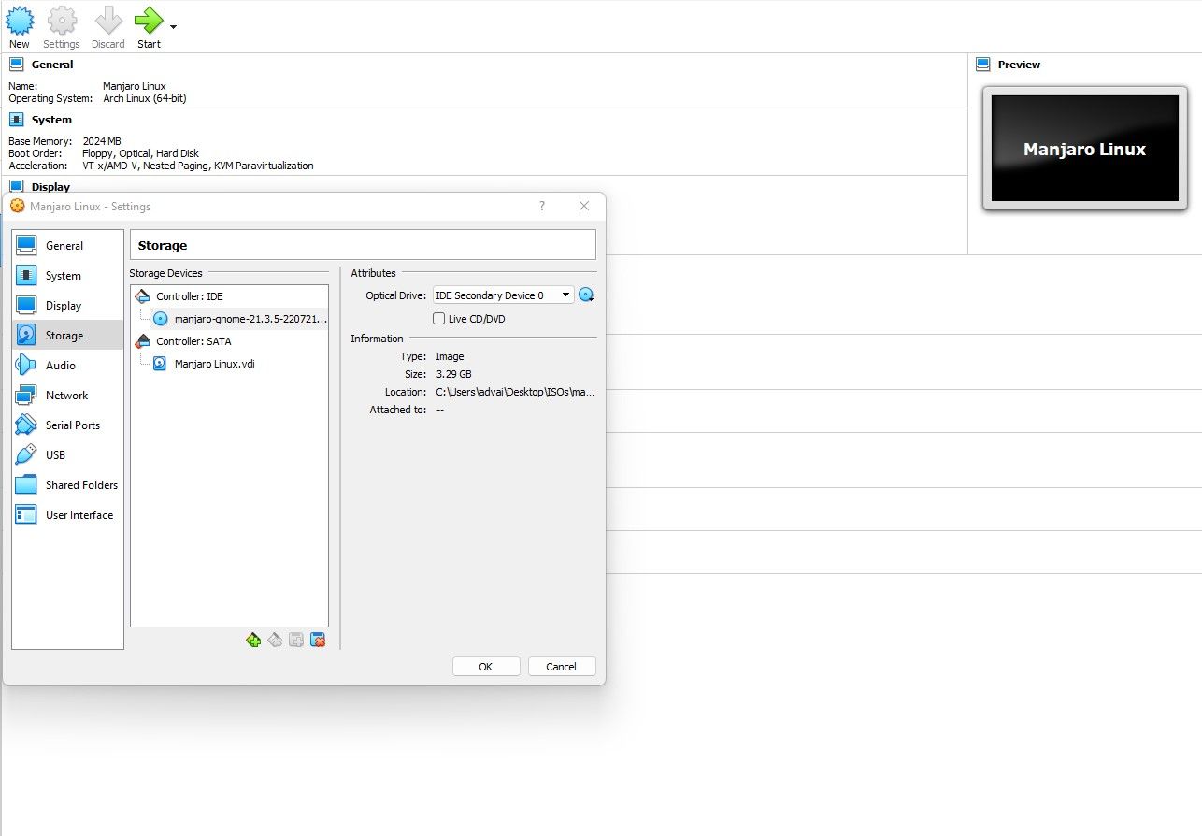Screen dimensions: 1202x836
Task: Click the Cancel button
Action: 561,666
